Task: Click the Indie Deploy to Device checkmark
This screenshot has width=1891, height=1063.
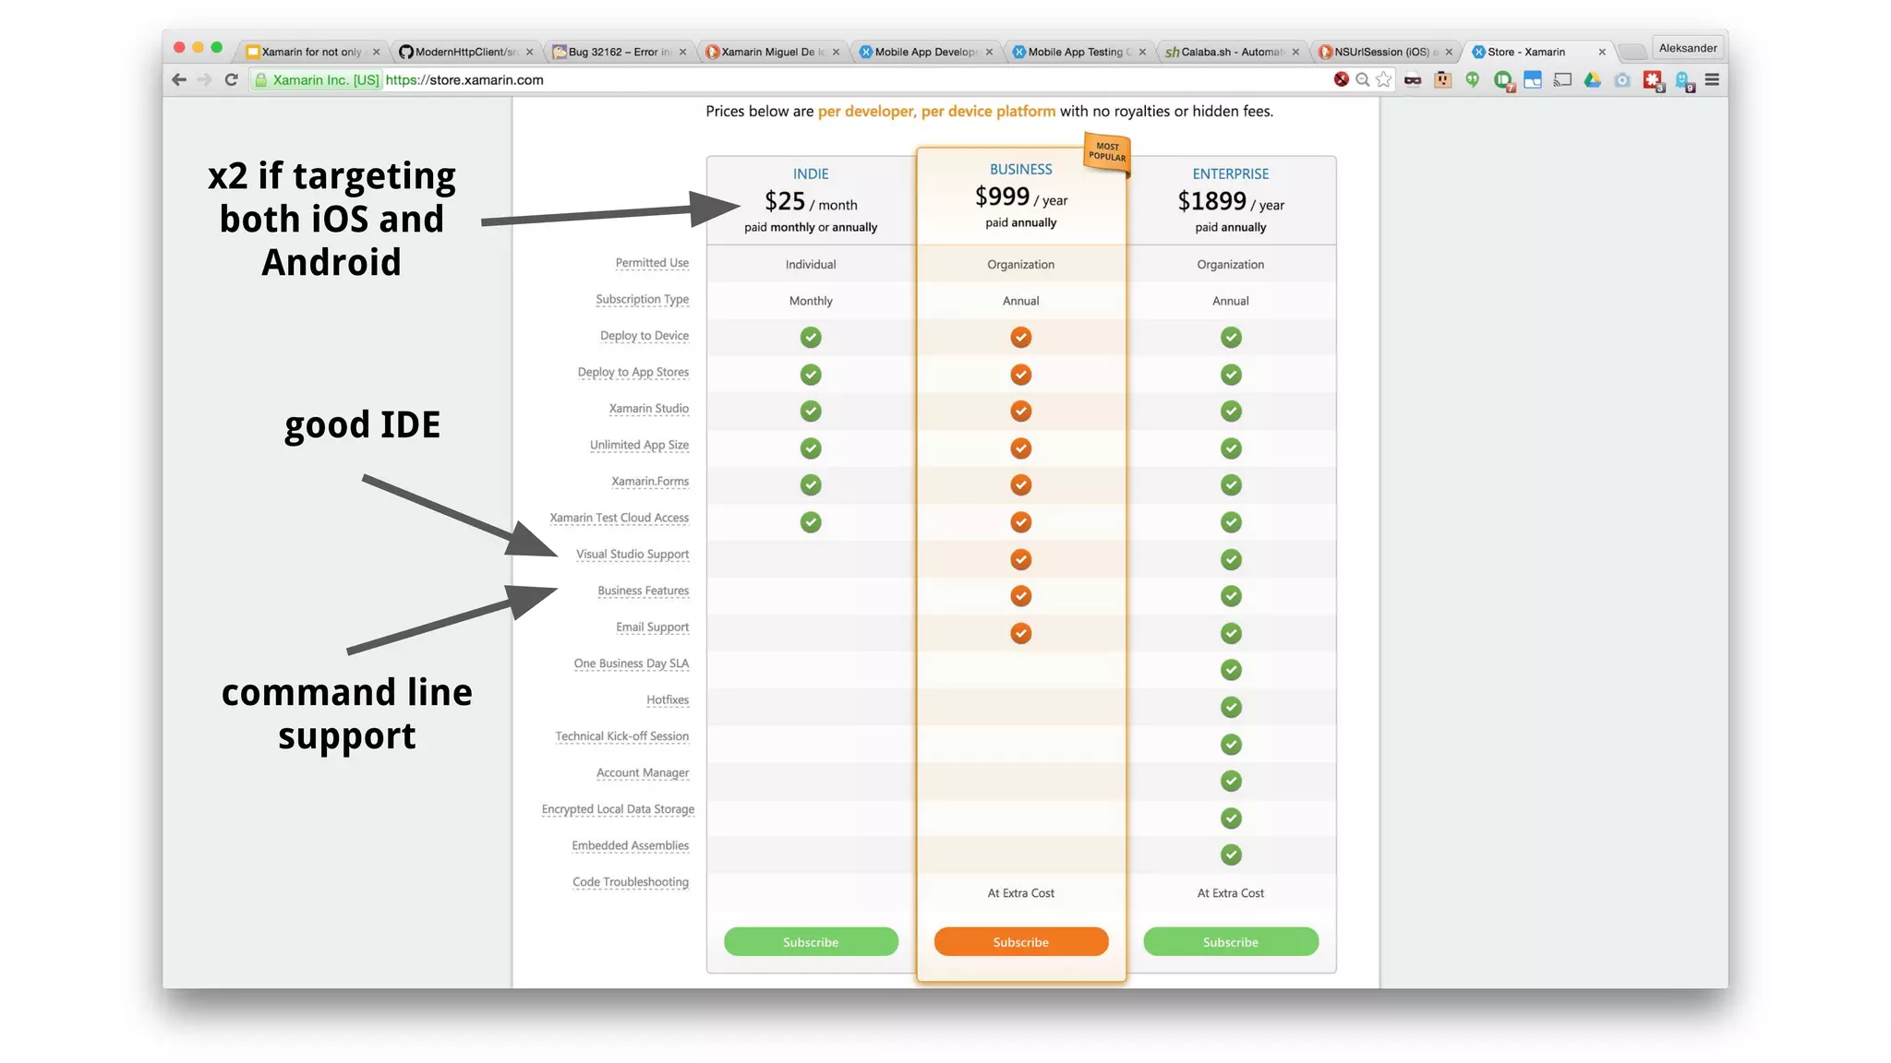Action: [x=810, y=337]
